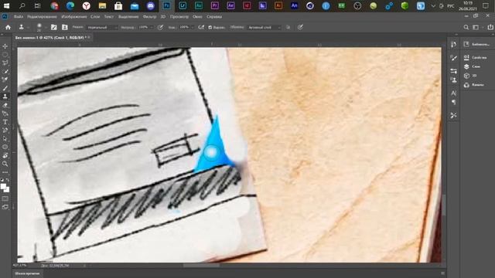Toggle the Aligned sample checkbox
This screenshot has width=495, height=278.
(210, 28)
